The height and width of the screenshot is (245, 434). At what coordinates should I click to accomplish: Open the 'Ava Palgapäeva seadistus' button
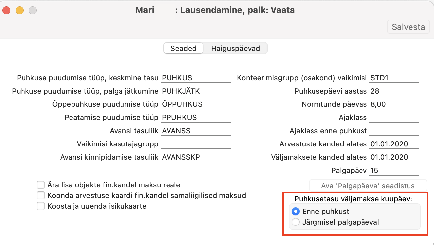point(368,186)
